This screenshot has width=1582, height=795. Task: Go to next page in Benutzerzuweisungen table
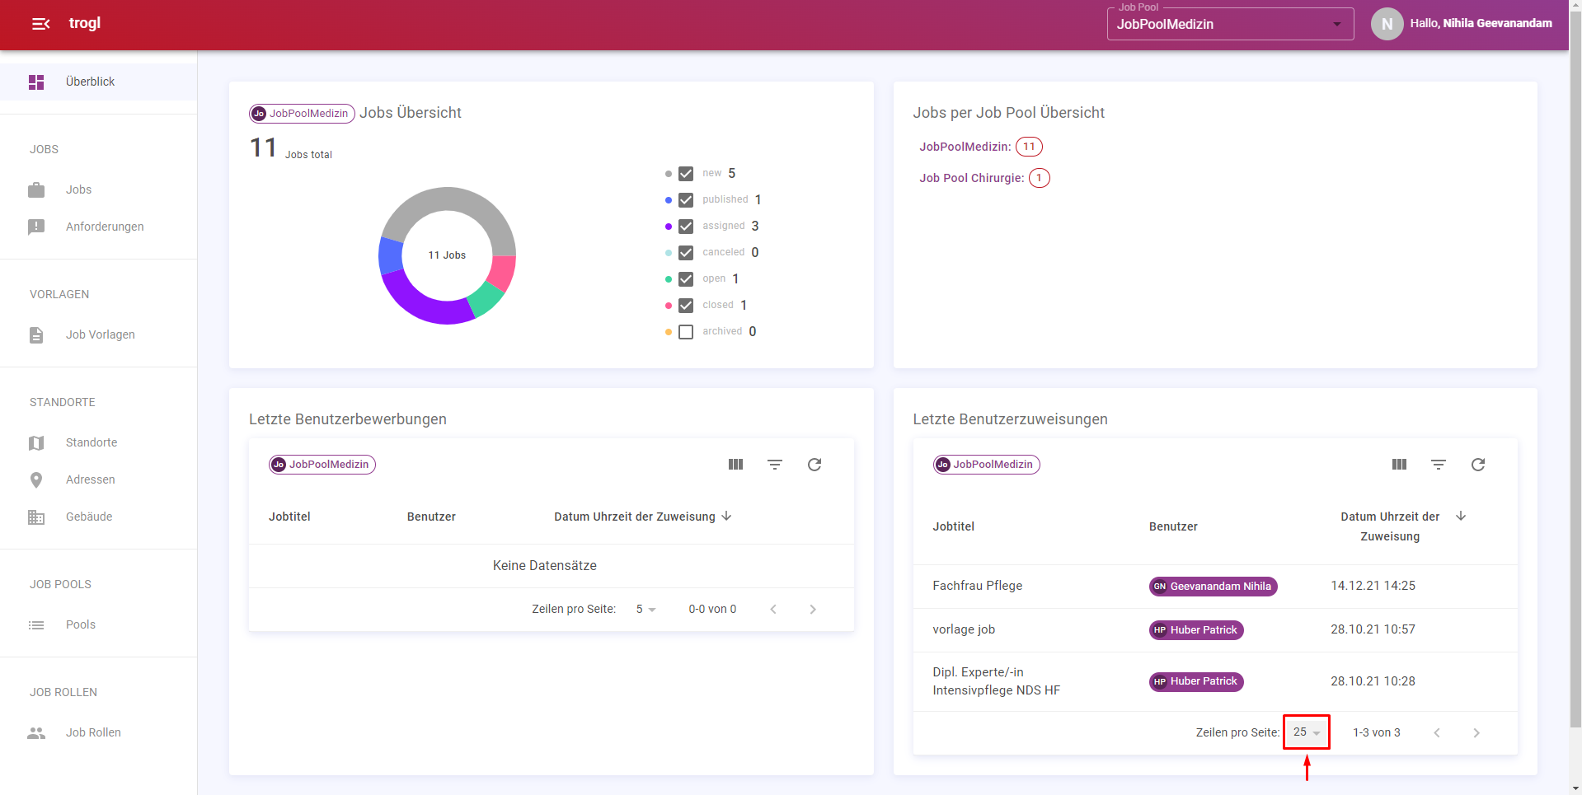click(x=1476, y=733)
